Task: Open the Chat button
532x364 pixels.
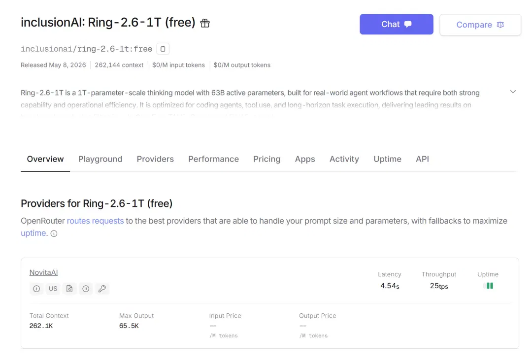Action: pyautogui.click(x=396, y=25)
